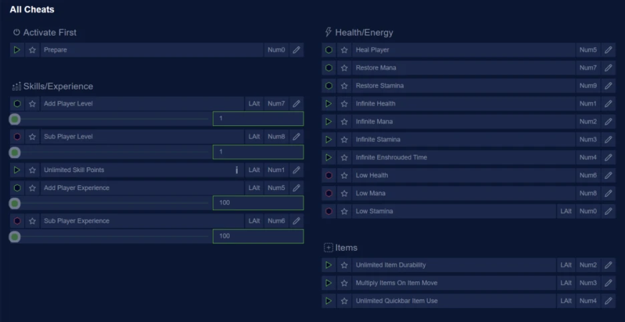The image size is (625, 322).
Task: Edit hotkey for Heal Player cheat
Action: 608,50
